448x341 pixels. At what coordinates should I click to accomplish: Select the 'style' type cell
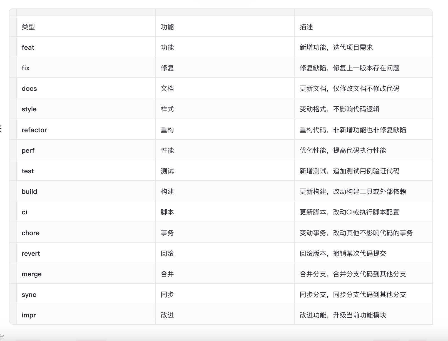pos(86,109)
